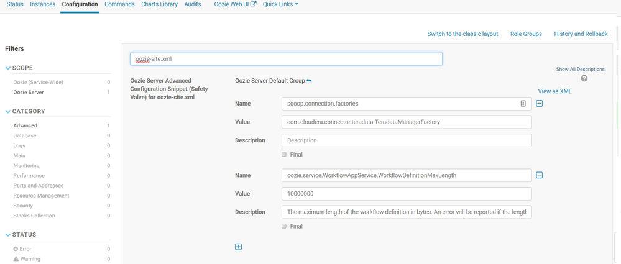Open History and Rollback
The image size is (621, 264).
(x=581, y=34)
